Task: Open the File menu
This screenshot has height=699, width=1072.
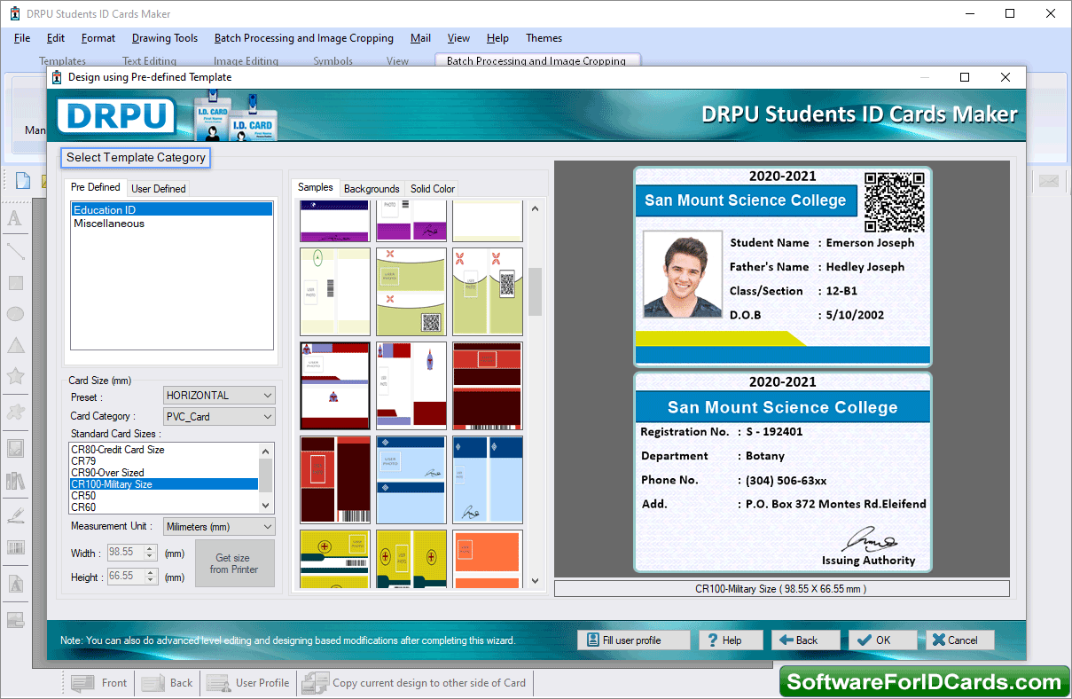Action: (22, 38)
